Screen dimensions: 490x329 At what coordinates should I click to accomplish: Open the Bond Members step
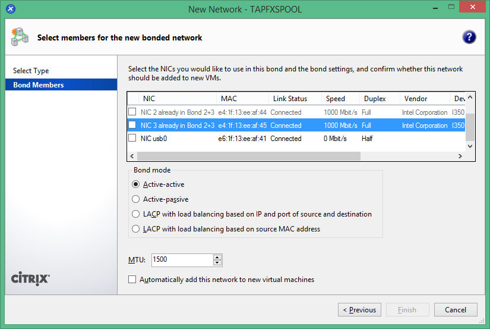pos(61,85)
